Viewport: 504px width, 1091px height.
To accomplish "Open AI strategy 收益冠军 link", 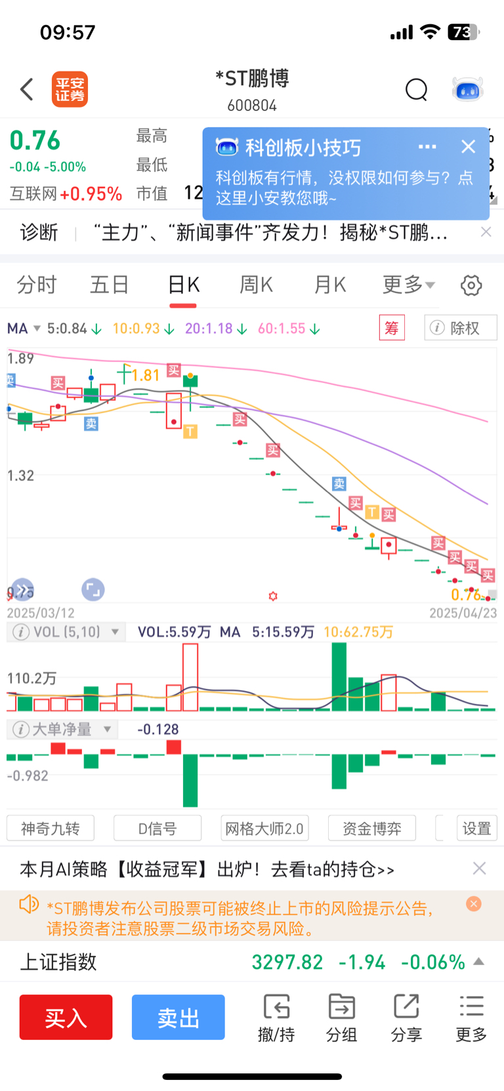I will [x=207, y=869].
